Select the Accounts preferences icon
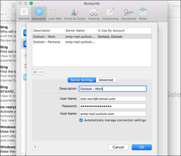This screenshot has height=156, width=181. 39,14
